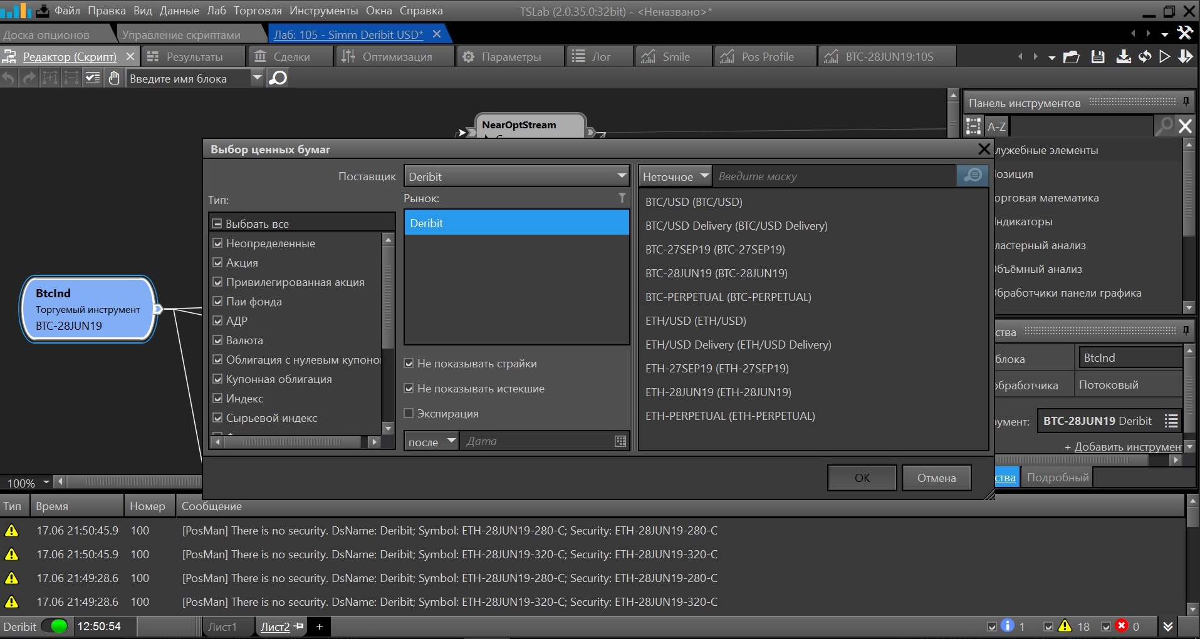The image size is (1200, 639).
Task: Select BTC-PERPETUAL in the securities list
Action: tap(728, 297)
